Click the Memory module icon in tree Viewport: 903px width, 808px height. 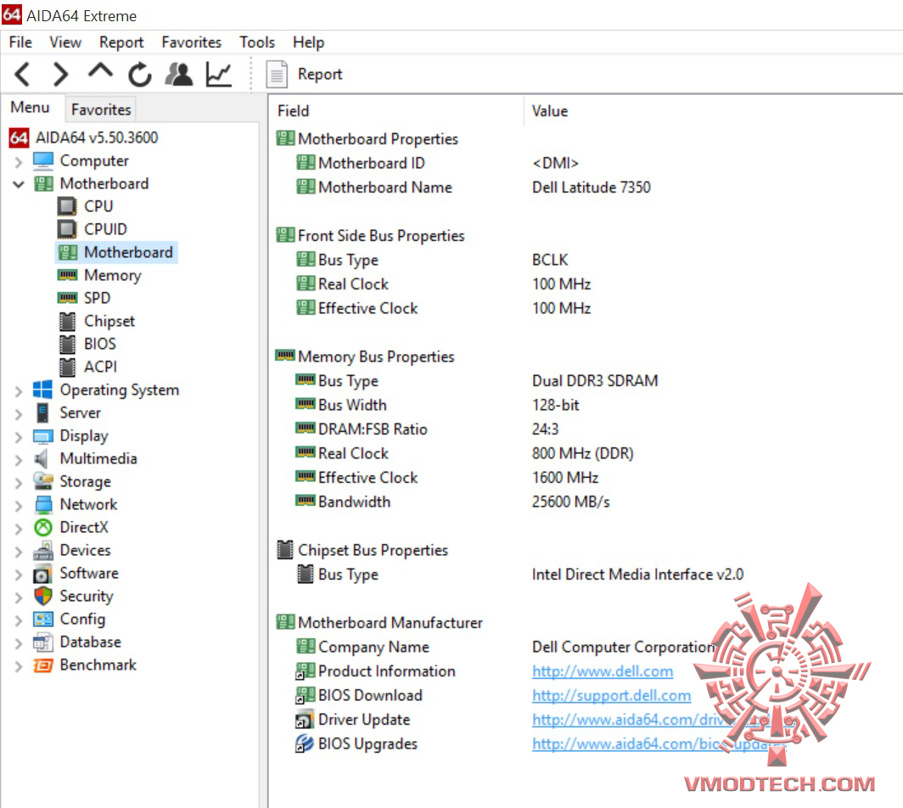[67, 275]
